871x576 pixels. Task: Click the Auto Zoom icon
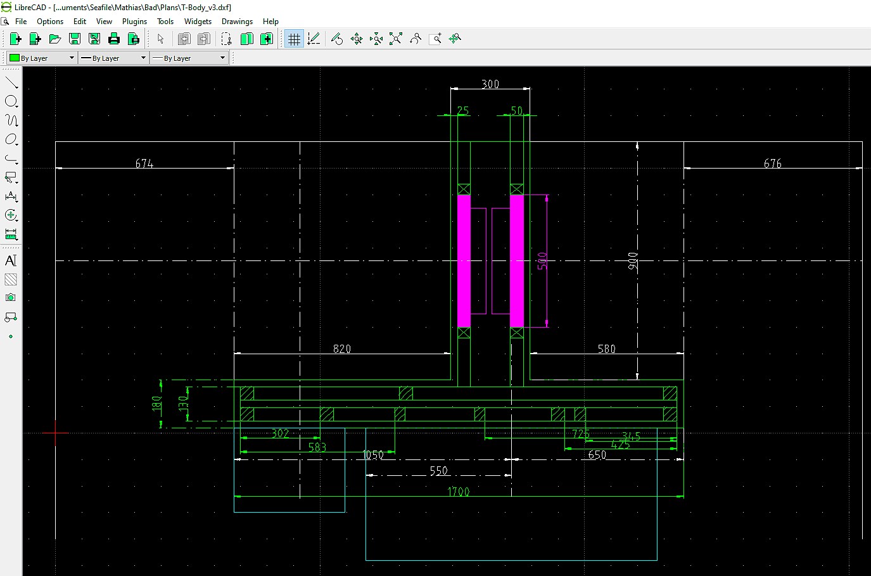[396, 39]
